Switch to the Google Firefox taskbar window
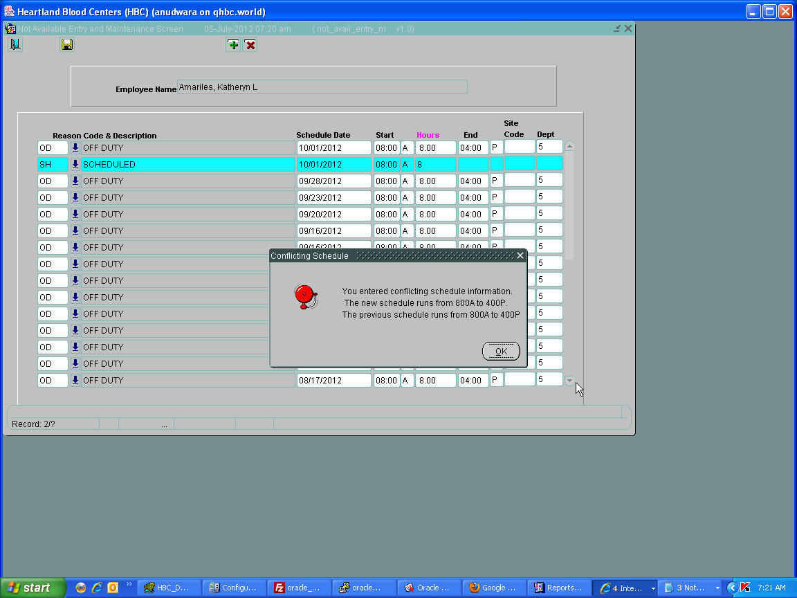Viewport: 797px width, 598px height. point(495,588)
